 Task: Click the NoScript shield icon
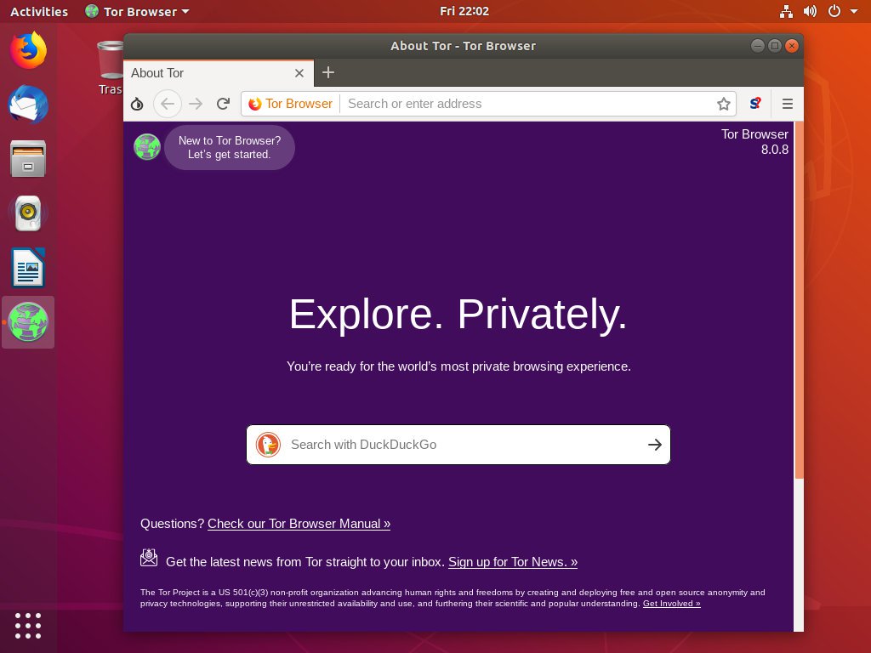(x=754, y=104)
